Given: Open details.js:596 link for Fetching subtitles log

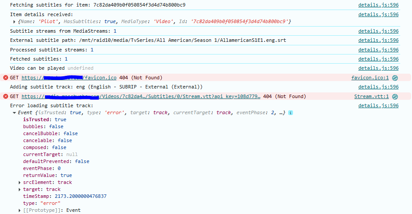Looking at the screenshot, I should pyautogui.click(x=378, y=5).
